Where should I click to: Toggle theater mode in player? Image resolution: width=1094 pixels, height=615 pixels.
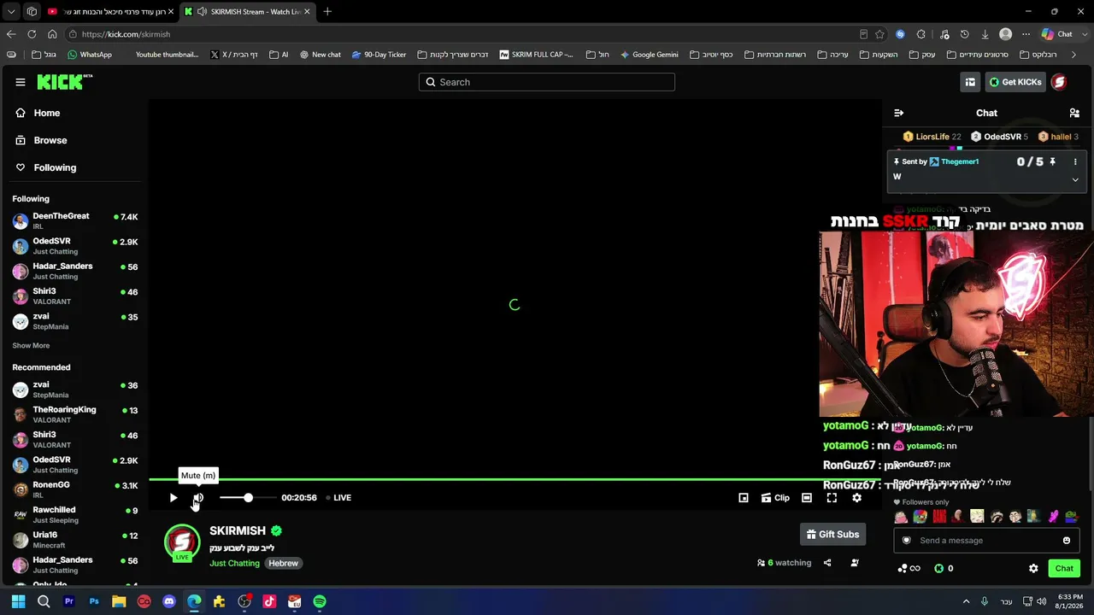coord(807,498)
